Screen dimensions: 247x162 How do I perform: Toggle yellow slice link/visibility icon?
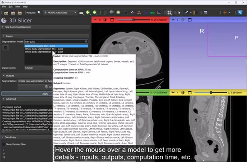tap(183, 93)
